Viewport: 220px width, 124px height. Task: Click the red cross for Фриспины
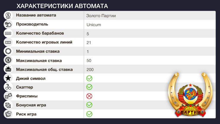tap(89, 96)
